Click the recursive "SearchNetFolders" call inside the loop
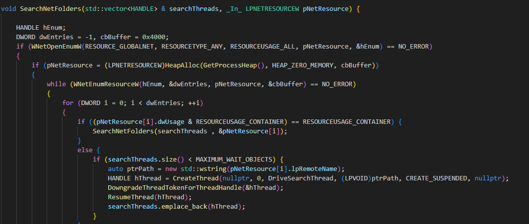529x224 pixels. click(123, 131)
